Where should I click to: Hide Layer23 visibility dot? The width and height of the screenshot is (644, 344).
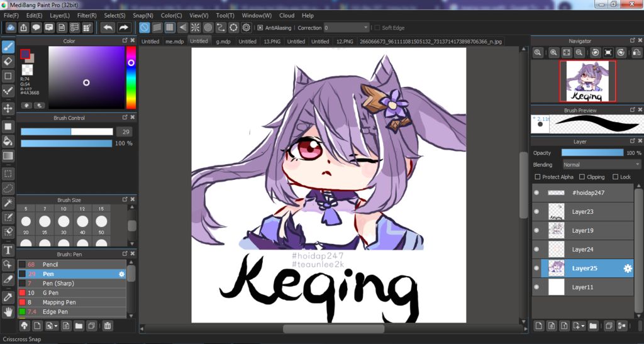tap(536, 211)
